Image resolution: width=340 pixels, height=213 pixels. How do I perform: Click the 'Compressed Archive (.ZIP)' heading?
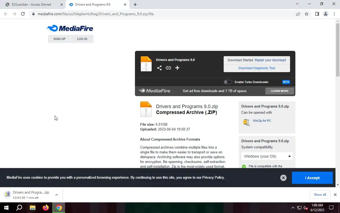point(186,112)
